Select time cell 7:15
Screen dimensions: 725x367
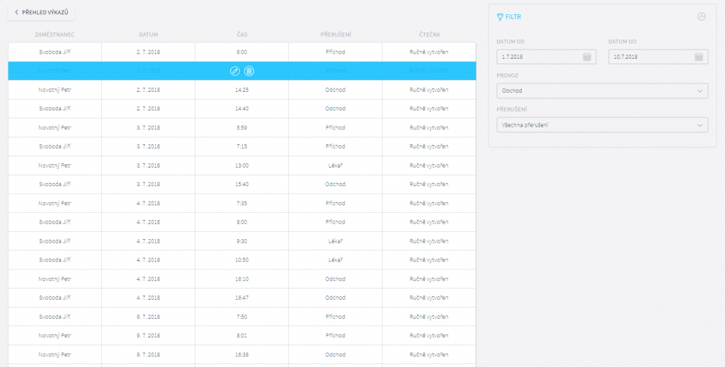tap(242, 147)
